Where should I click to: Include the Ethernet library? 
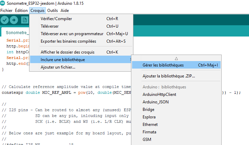click(176, 125)
